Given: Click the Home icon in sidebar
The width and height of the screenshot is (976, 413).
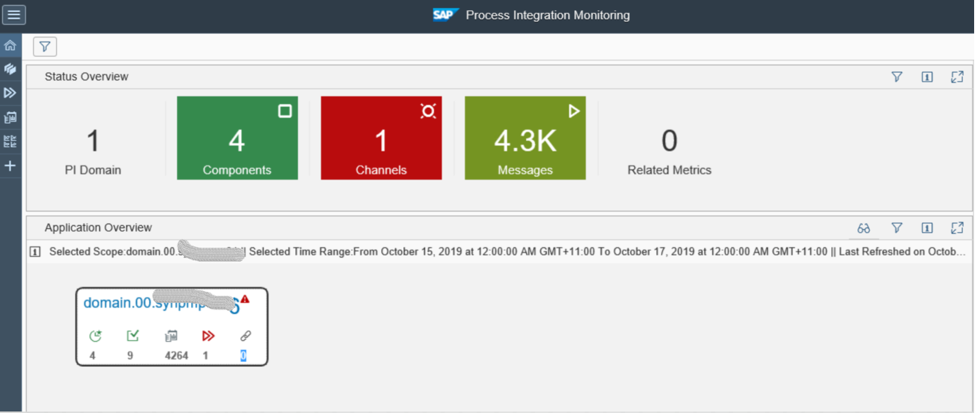Looking at the screenshot, I should tap(10, 46).
